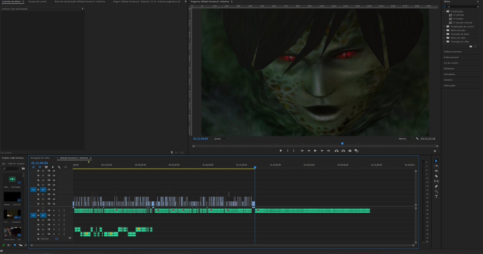Add marker from timeline header
The height and width of the screenshot is (254, 483).
pyautogui.click(x=53, y=167)
